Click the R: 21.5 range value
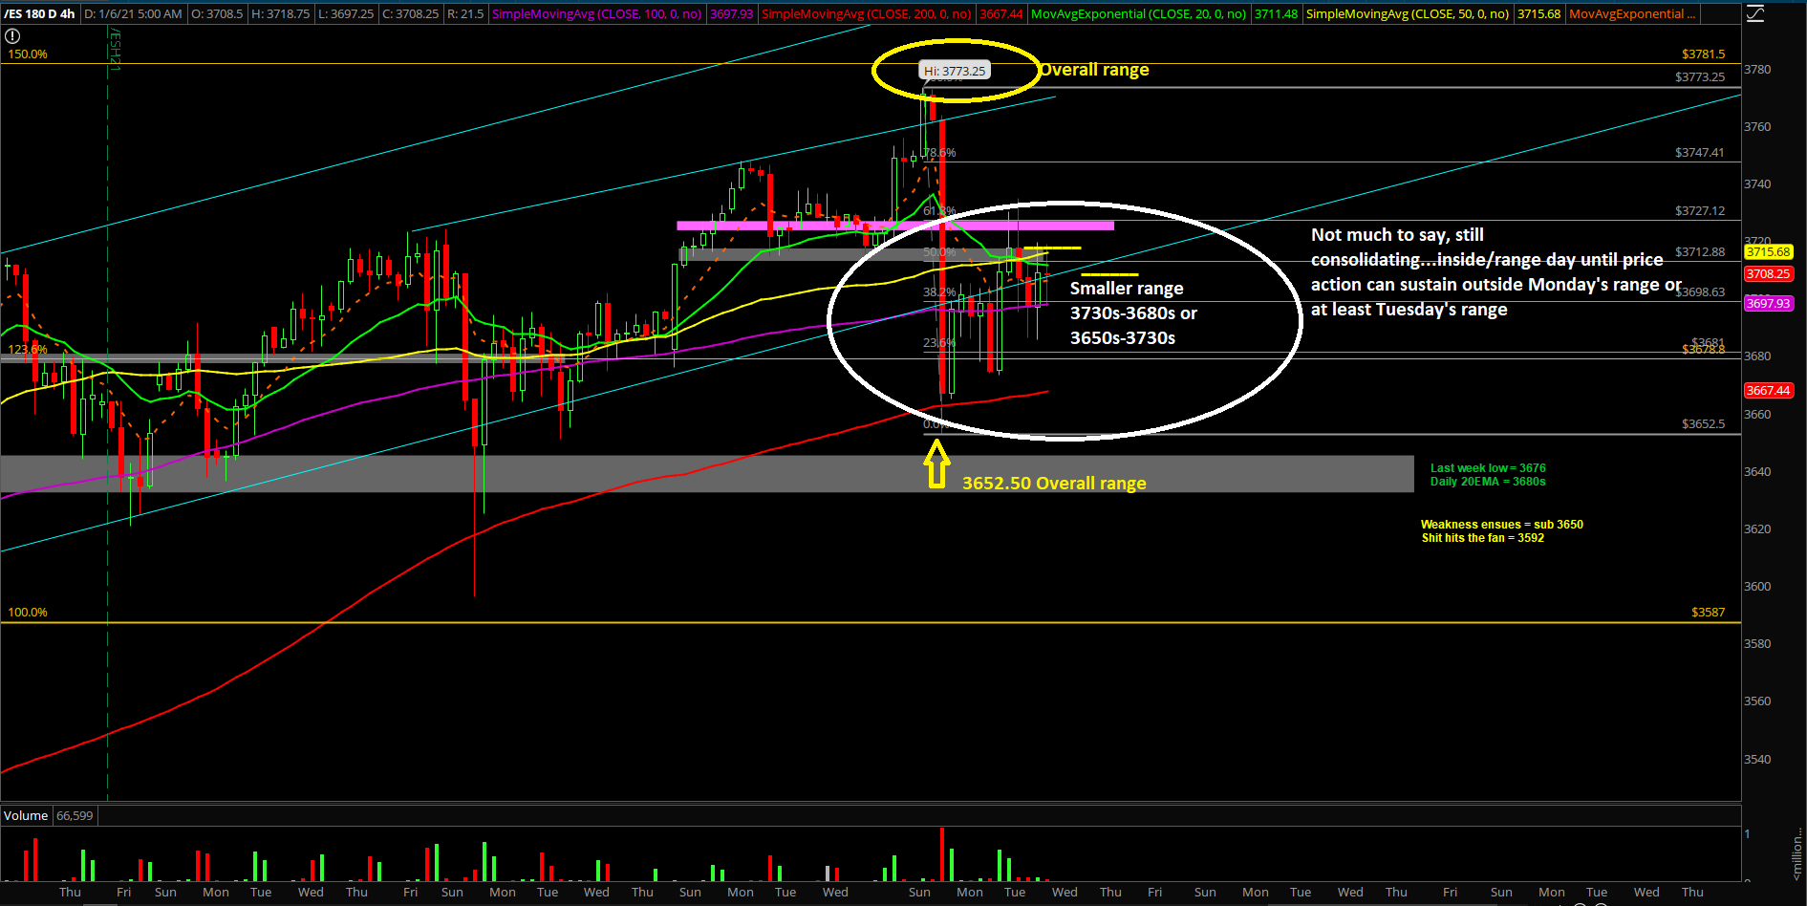The image size is (1807, 906). (465, 13)
